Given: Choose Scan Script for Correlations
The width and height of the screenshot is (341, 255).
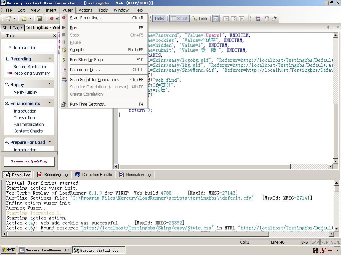Looking at the screenshot, I should coord(104,80).
